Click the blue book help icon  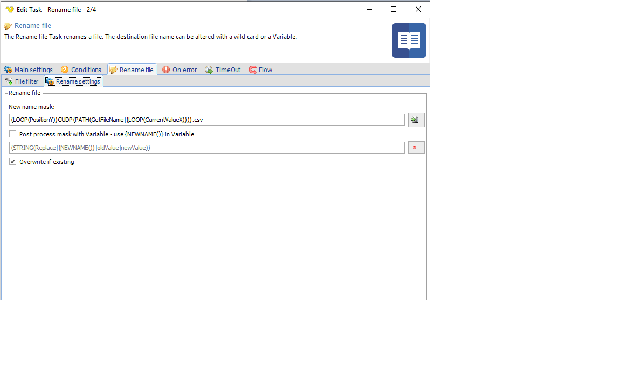(409, 40)
